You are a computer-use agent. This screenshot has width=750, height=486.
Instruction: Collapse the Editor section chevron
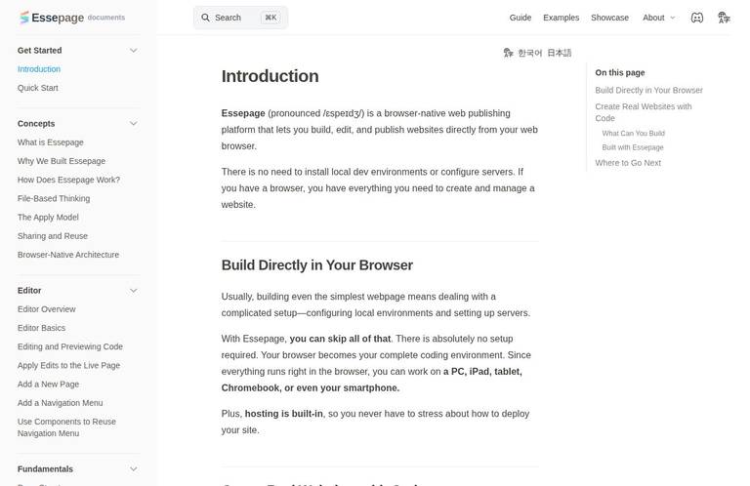pos(134,290)
